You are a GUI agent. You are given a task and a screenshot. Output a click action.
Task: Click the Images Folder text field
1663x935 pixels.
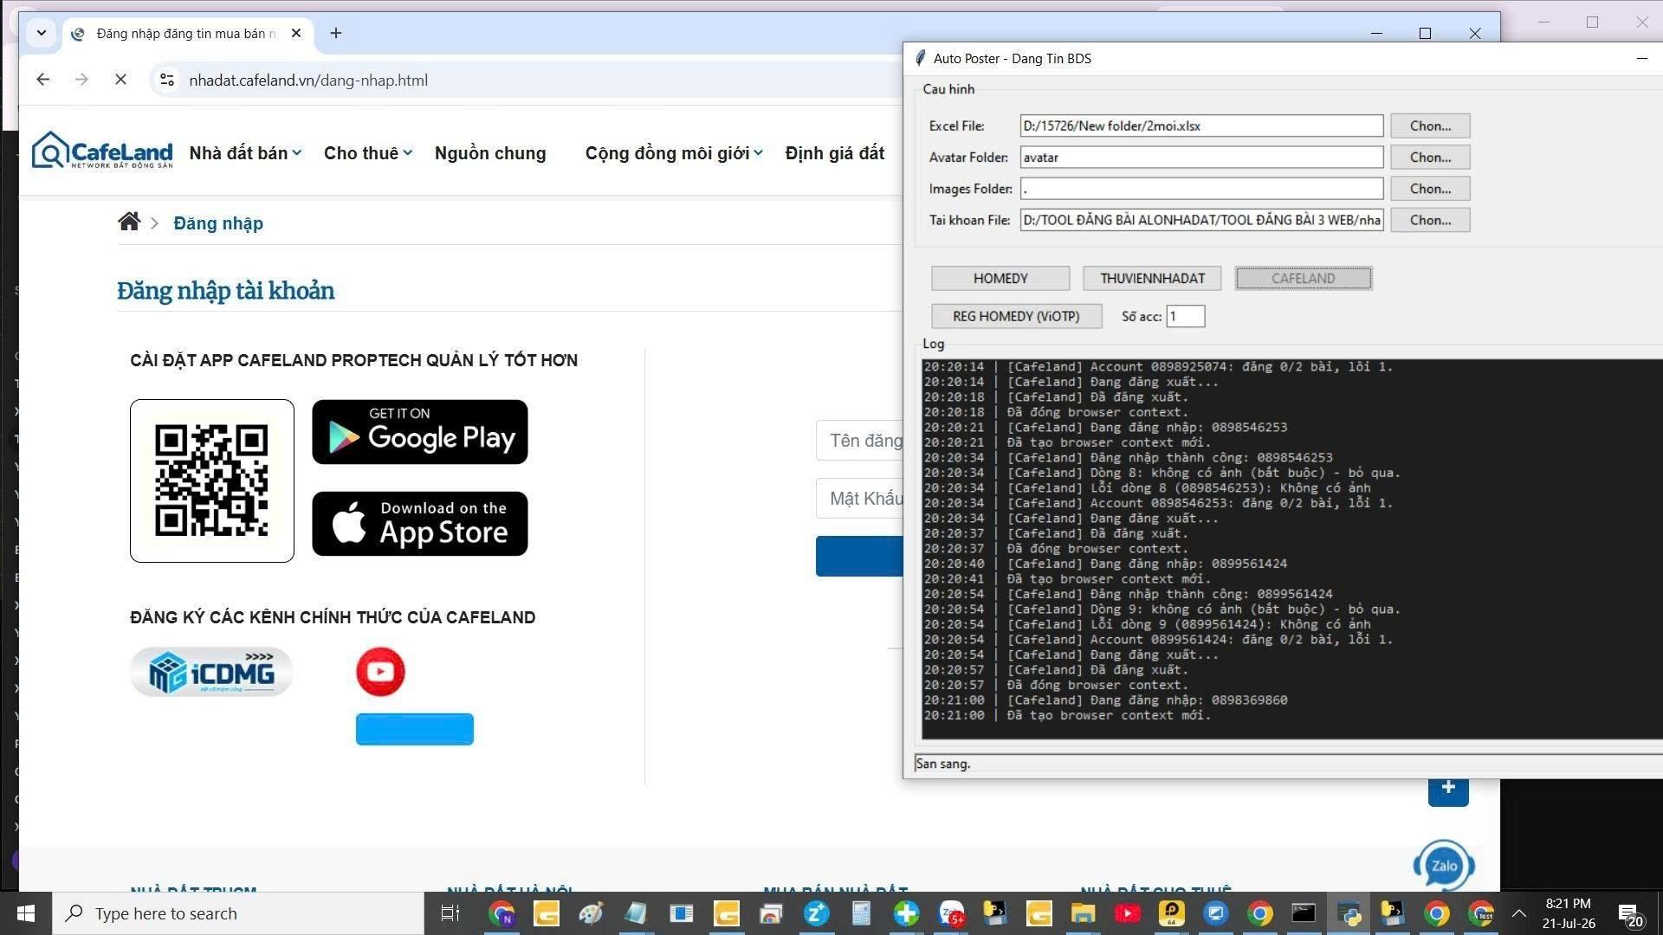1201,188
